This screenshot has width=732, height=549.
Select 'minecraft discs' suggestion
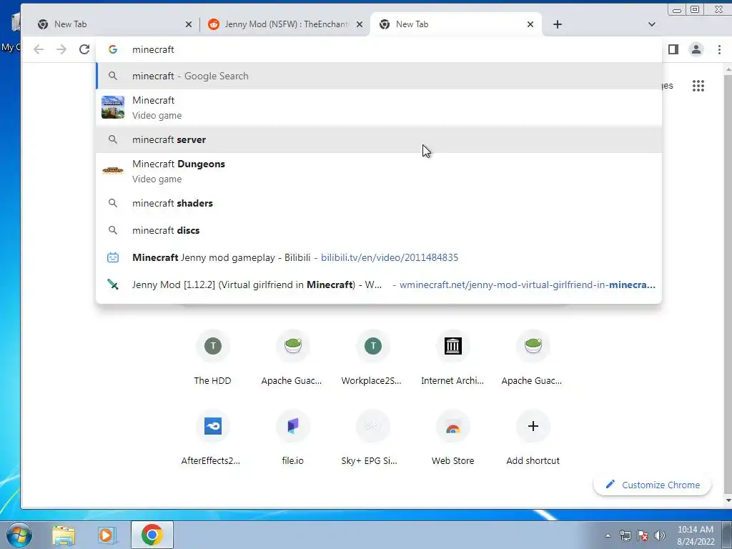[379, 230]
